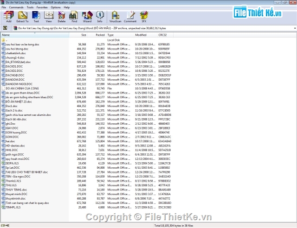Open the File menu
297x228 pixels.
(4, 7)
